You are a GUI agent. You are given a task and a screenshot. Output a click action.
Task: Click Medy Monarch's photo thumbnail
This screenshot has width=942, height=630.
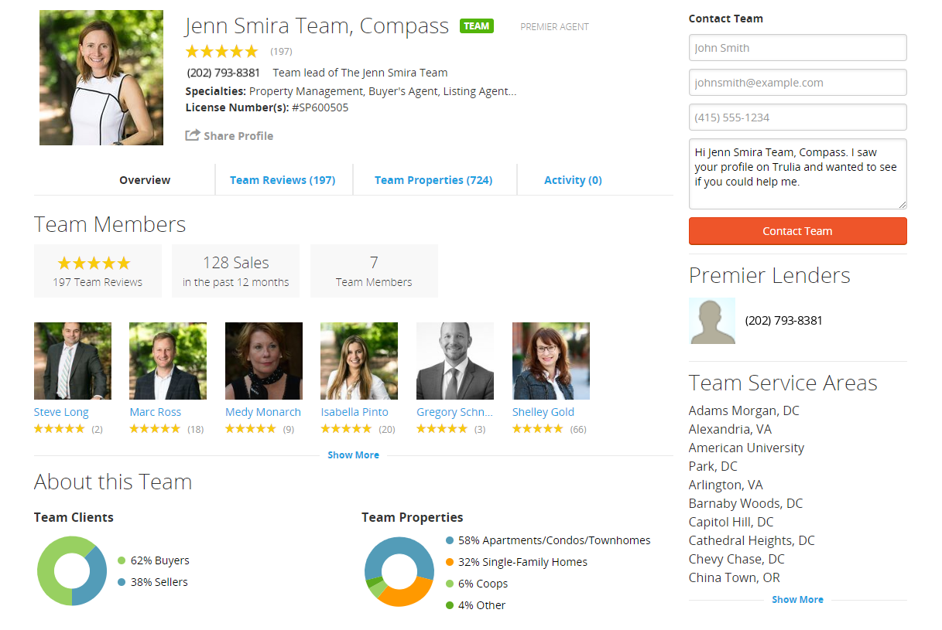(x=264, y=361)
